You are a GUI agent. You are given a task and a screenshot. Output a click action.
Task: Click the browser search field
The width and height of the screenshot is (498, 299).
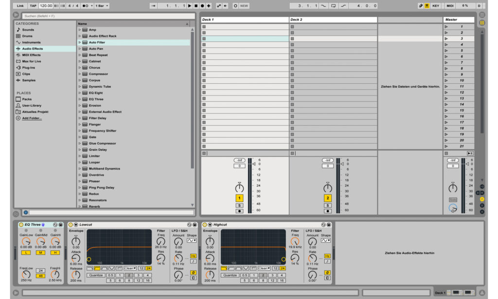[x=108, y=16]
